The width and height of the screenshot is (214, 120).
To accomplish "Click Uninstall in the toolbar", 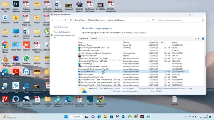I will click(x=94, y=39).
